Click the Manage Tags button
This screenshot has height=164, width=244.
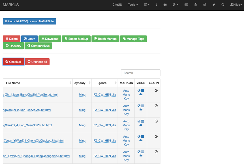click(133, 39)
